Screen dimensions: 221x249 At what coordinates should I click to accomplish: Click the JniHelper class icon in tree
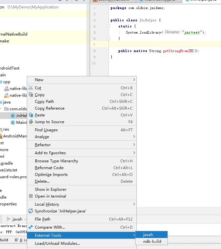click(x=13, y=116)
